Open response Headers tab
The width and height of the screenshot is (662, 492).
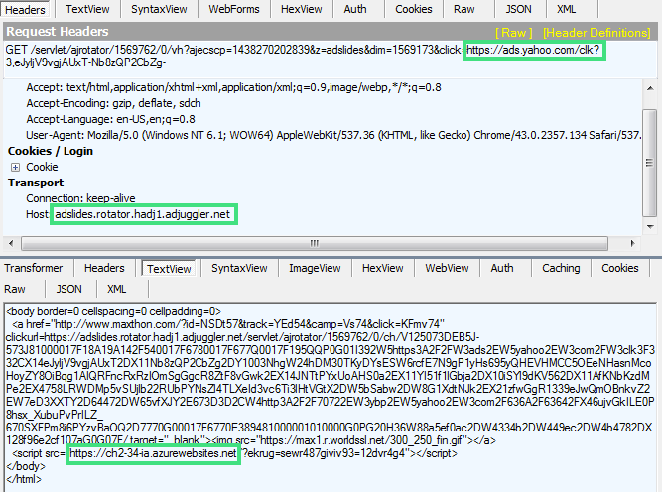[x=104, y=268]
